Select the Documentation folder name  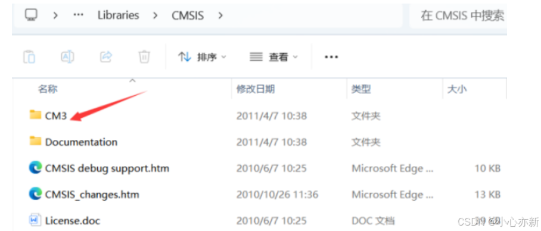click(81, 142)
